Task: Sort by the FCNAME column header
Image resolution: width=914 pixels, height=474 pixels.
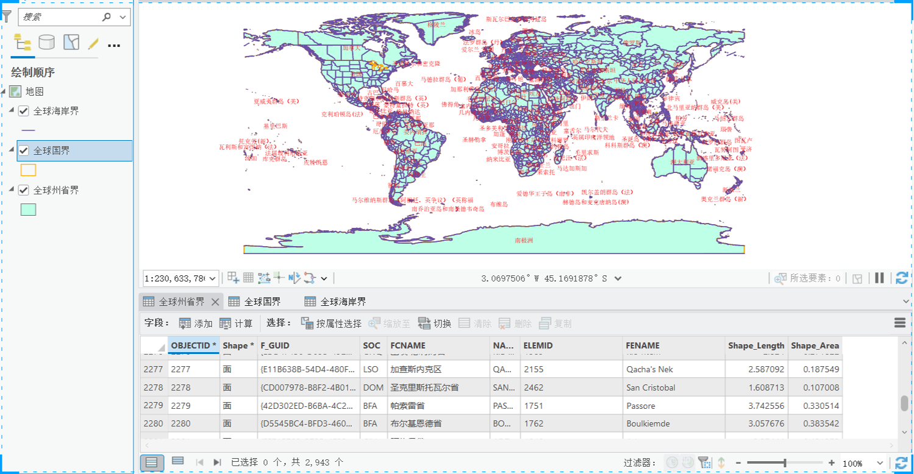Action: coord(438,345)
